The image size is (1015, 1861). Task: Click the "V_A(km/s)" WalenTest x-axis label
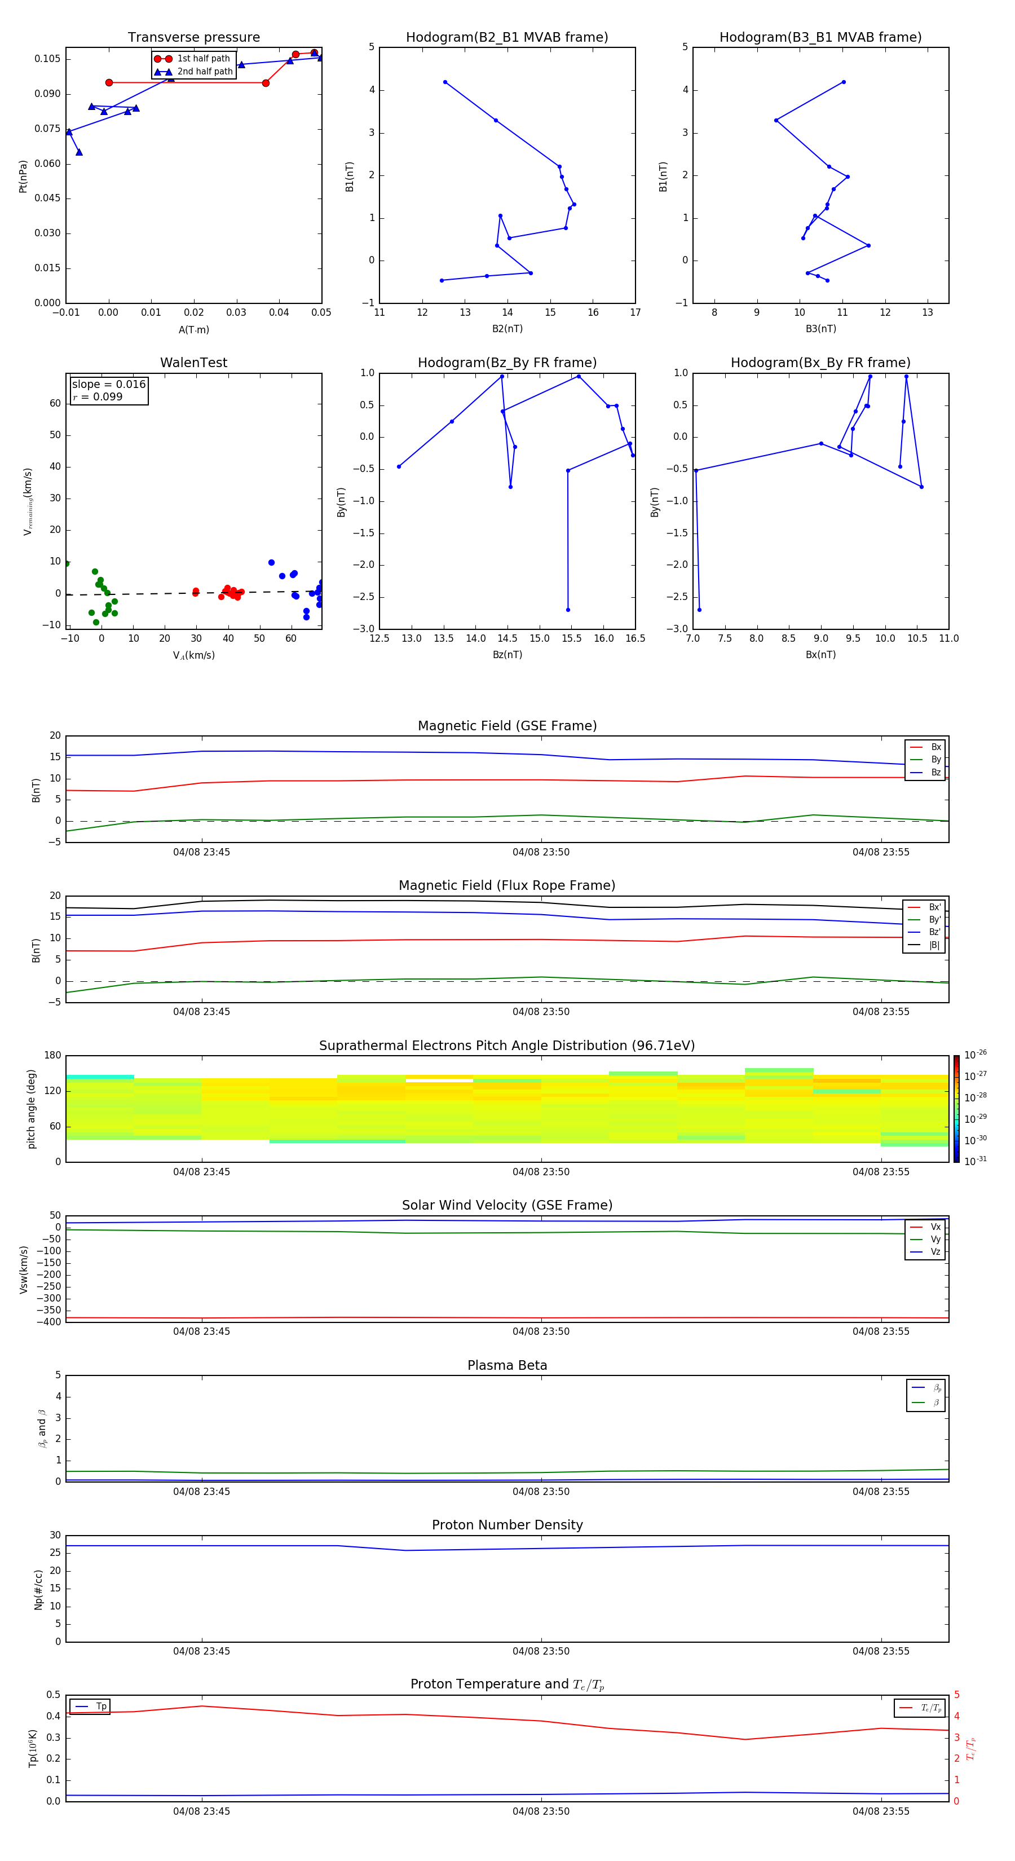coord(193,656)
